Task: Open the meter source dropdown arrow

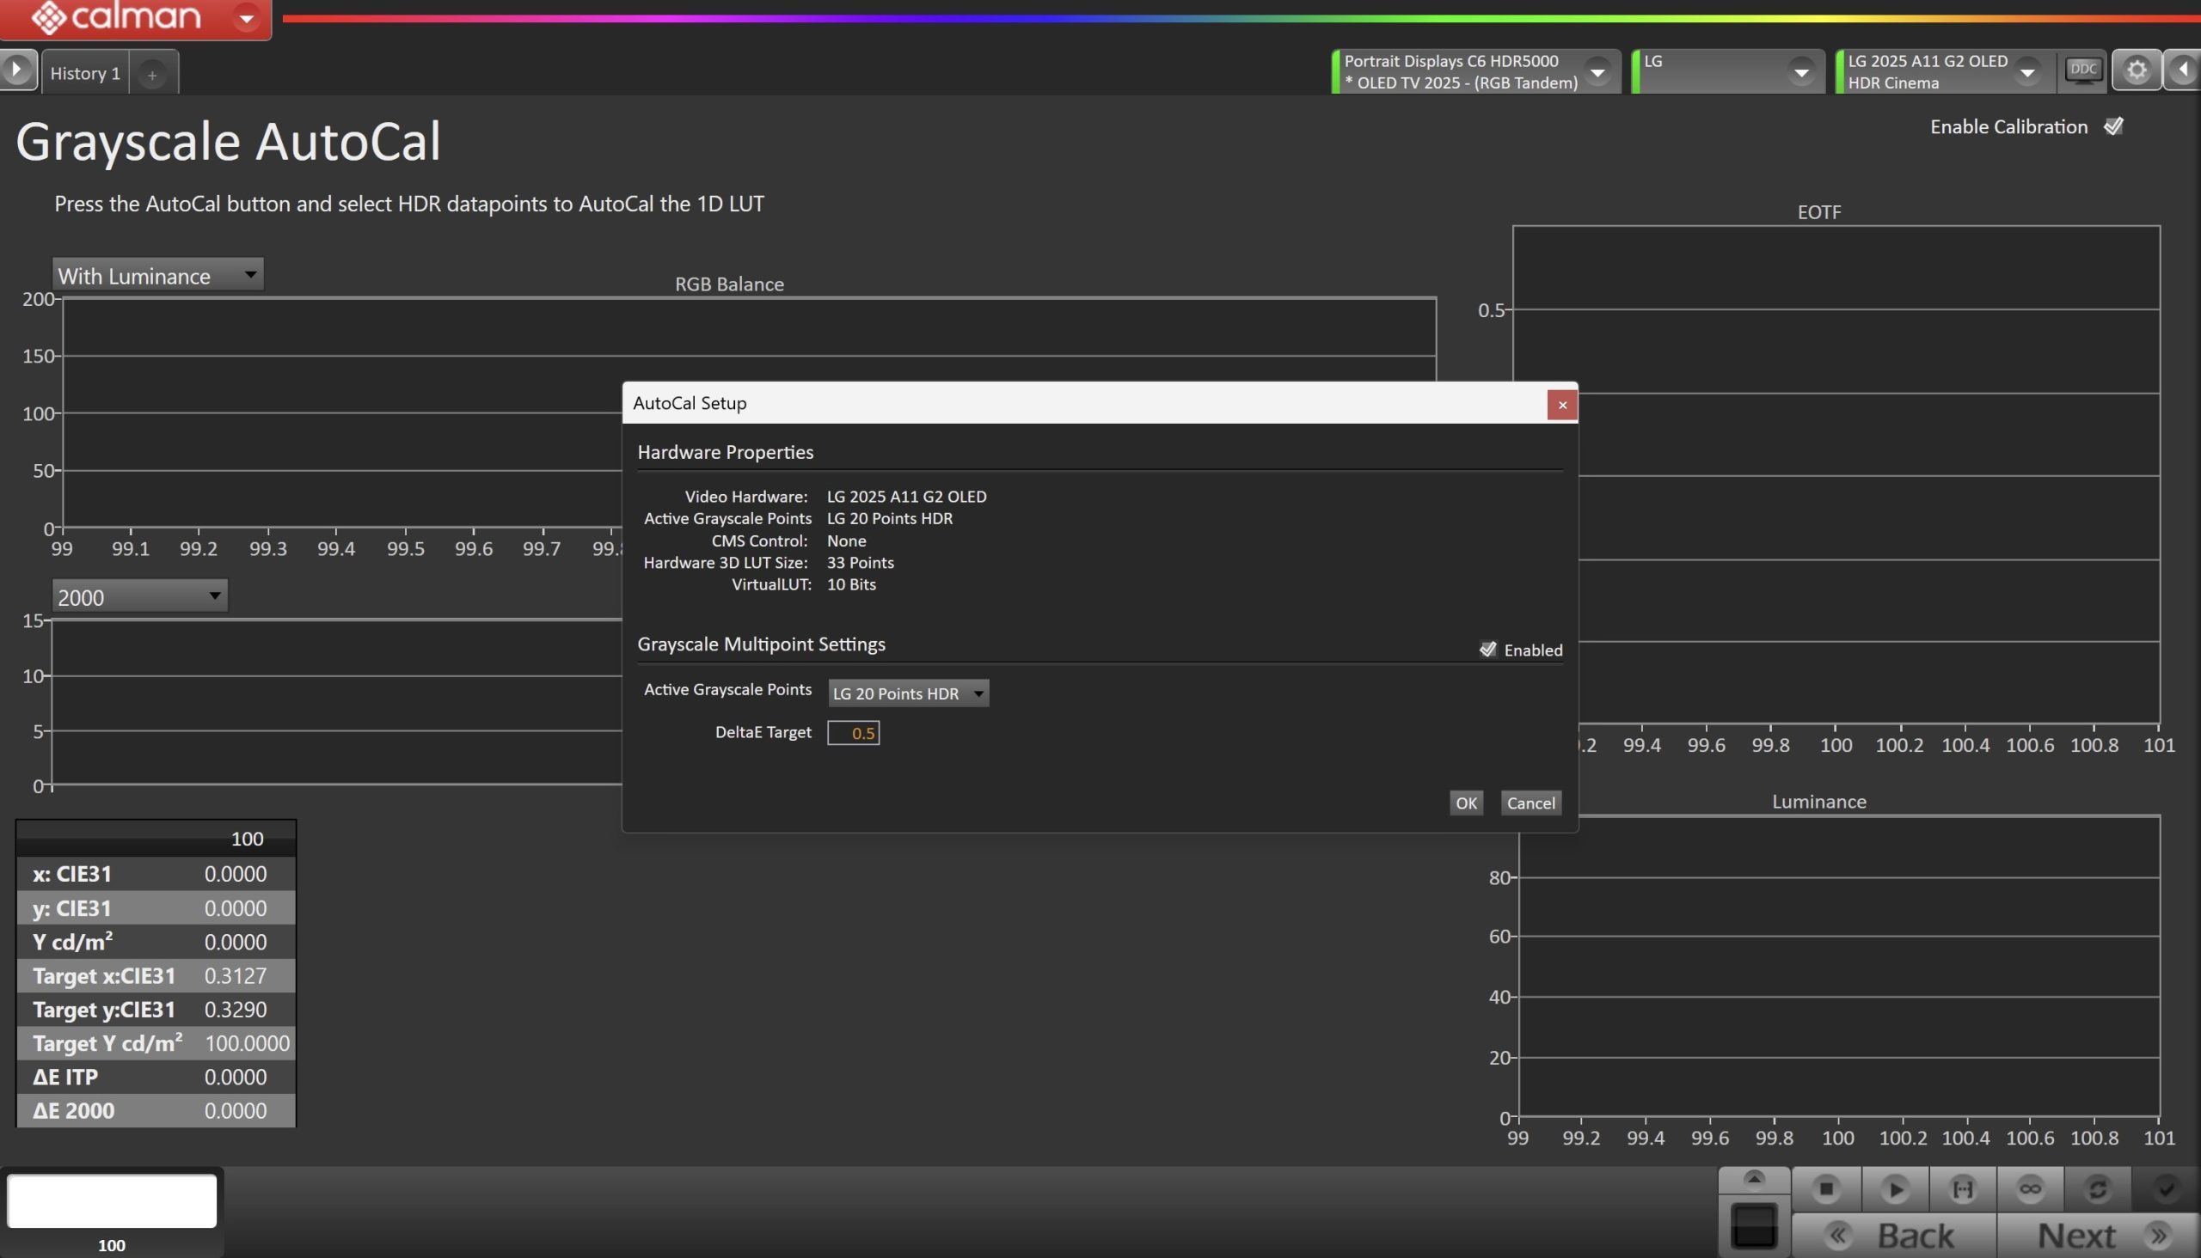Action: pyautogui.click(x=1597, y=71)
